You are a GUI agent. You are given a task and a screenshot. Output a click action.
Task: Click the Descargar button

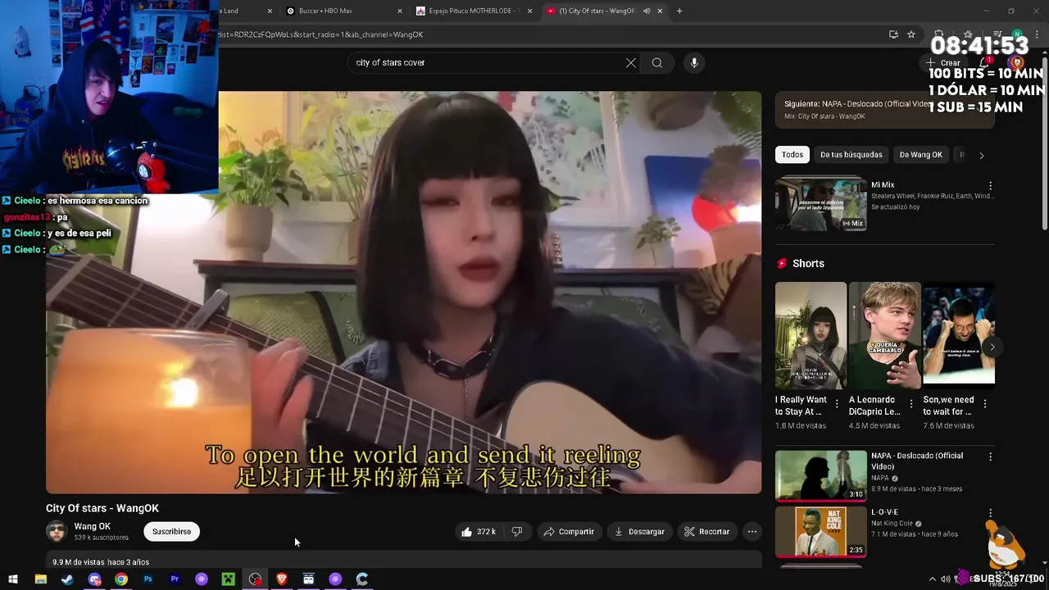[640, 532]
